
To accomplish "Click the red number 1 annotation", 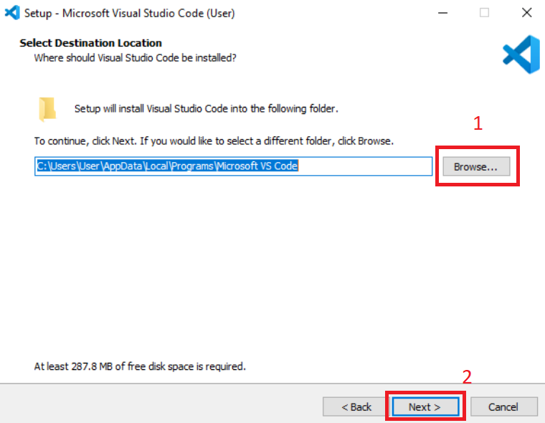I will [478, 123].
